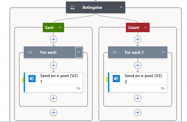Add a step directly below the Usant label
Viewport: 187px width, 122px height.
[x=137, y=39]
